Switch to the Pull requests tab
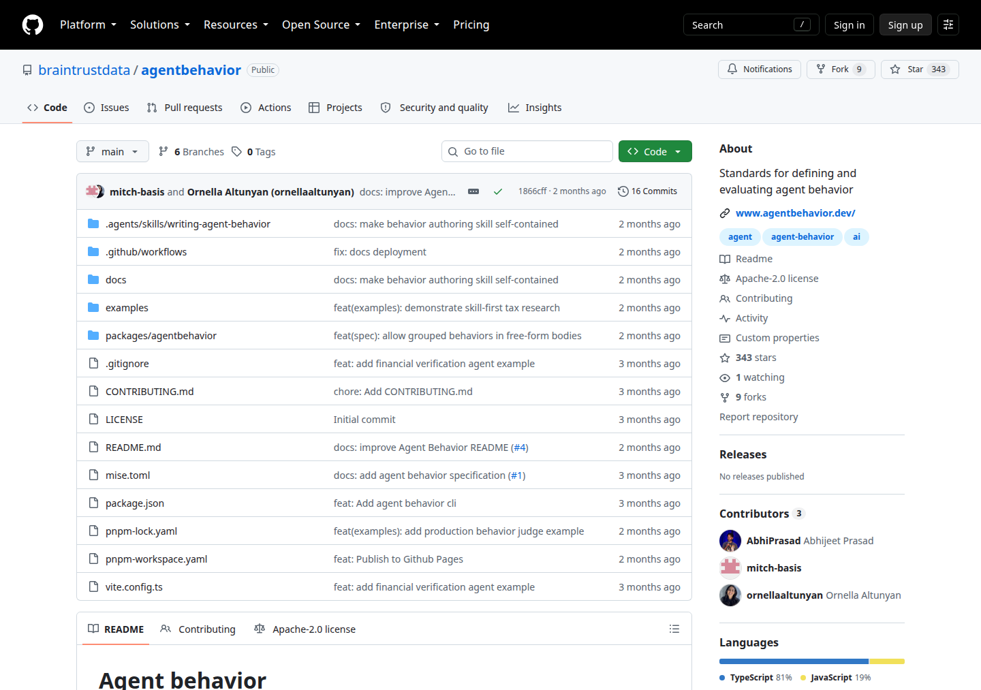Viewport: 981px width, 690px height. (x=185, y=108)
